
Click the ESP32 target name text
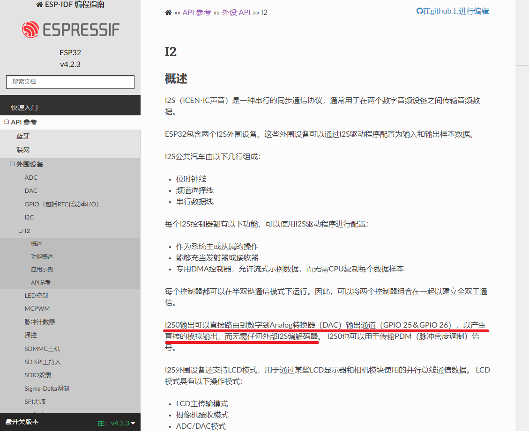(x=70, y=52)
